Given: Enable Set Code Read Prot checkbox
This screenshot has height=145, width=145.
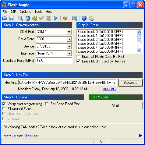Looking at the screenshot, I should (x=47, y=104).
